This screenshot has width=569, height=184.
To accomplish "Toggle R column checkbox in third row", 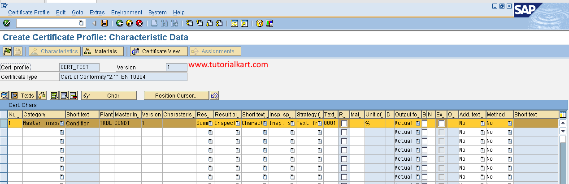I will [x=344, y=141].
